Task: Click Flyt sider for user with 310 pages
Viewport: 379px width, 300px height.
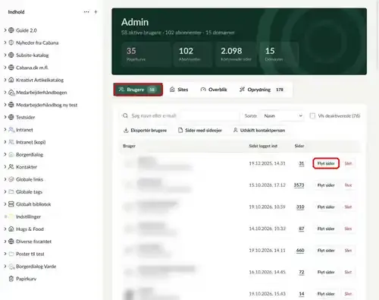Action: 326,207
